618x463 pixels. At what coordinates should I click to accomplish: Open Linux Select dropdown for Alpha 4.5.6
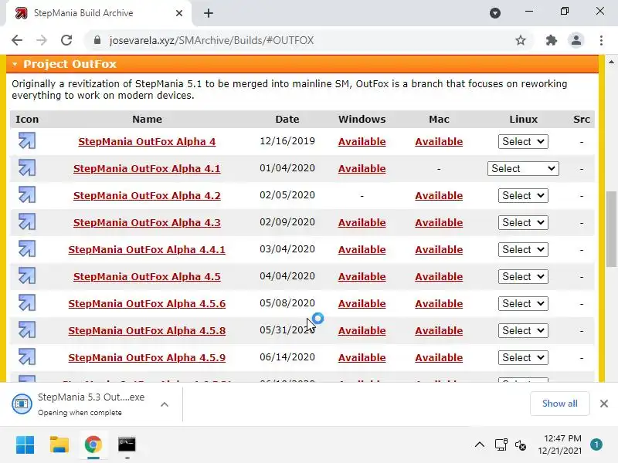523,303
